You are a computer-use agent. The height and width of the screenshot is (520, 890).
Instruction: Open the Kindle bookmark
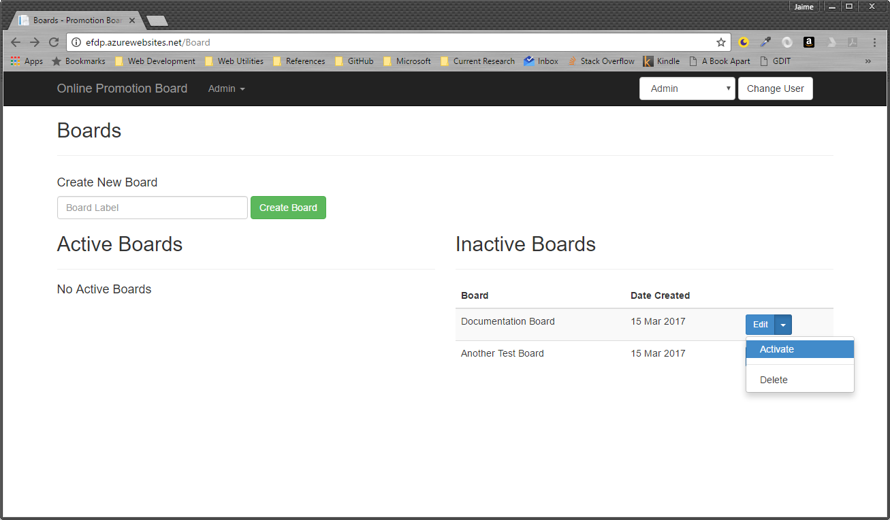(661, 61)
